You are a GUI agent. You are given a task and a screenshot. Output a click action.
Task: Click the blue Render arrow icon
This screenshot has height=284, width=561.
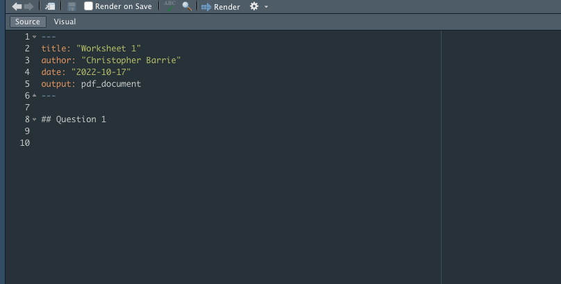coord(206,7)
